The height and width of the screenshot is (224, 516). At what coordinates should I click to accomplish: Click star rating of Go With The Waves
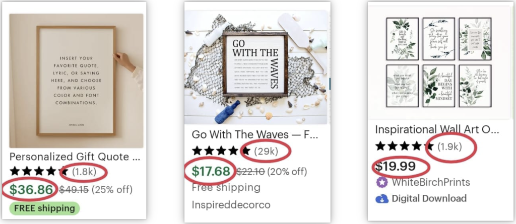(x=221, y=151)
